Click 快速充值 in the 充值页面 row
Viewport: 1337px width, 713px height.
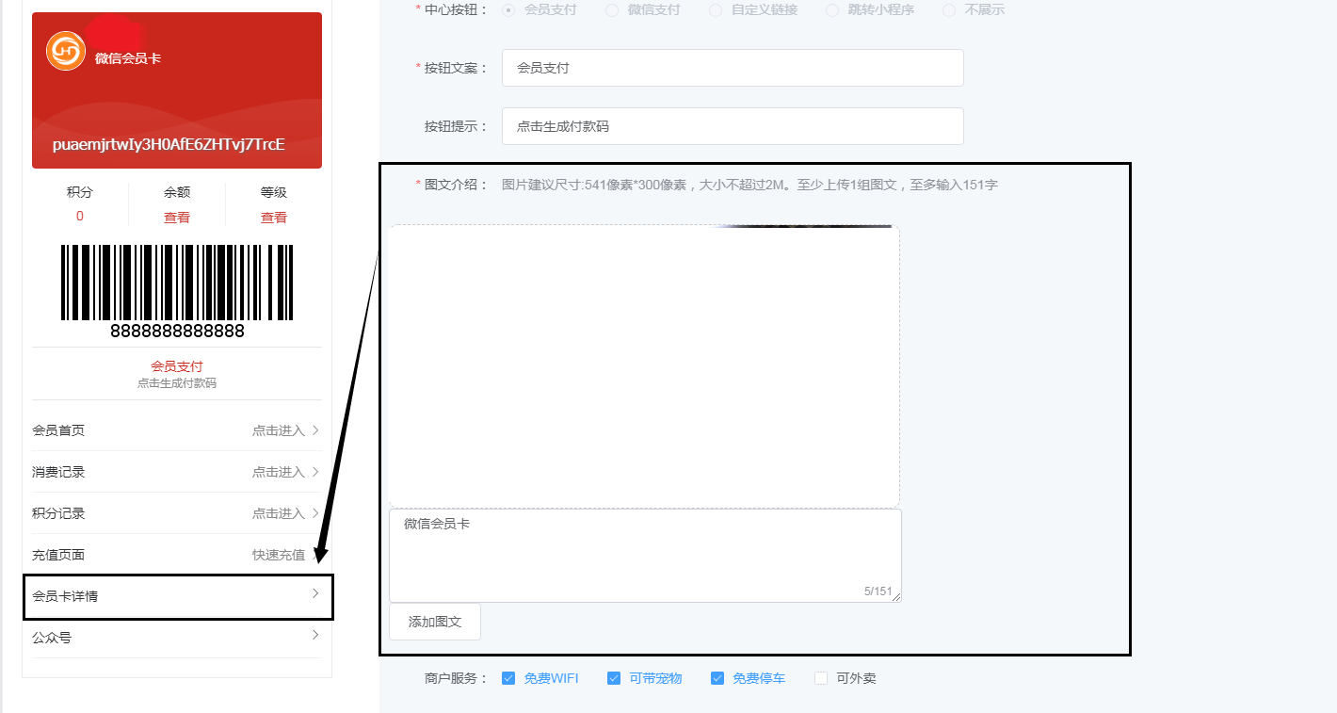(279, 555)
